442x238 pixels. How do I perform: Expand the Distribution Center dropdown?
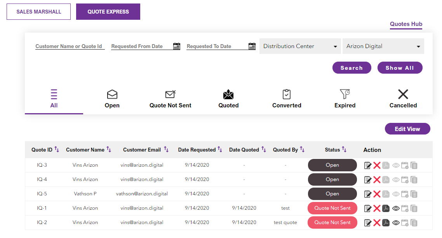click(300, 46)
